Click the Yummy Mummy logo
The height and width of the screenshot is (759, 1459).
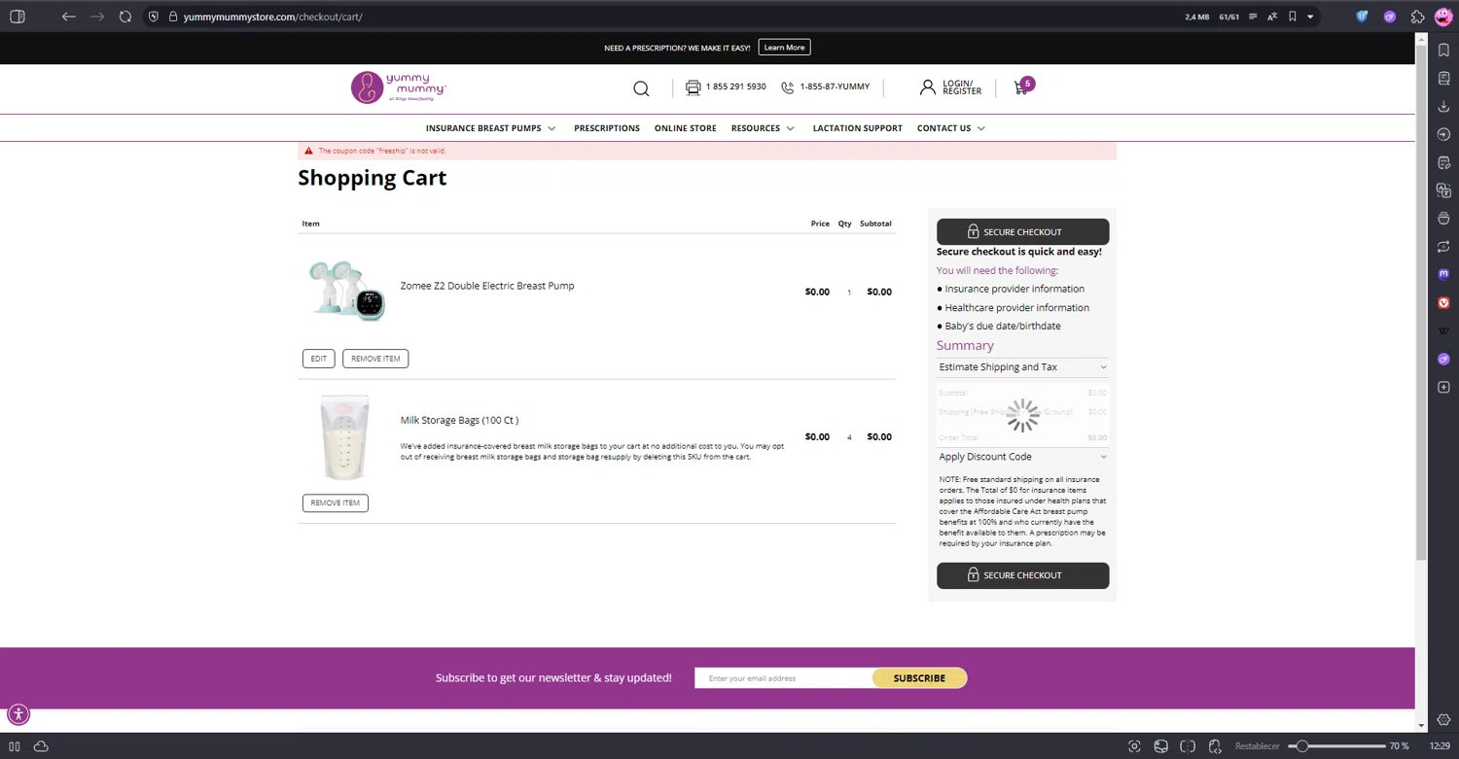(399, 86)
